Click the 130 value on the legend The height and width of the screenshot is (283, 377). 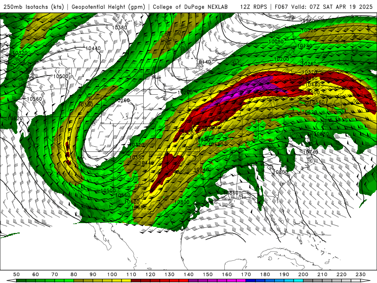click(x=170, y=275)
